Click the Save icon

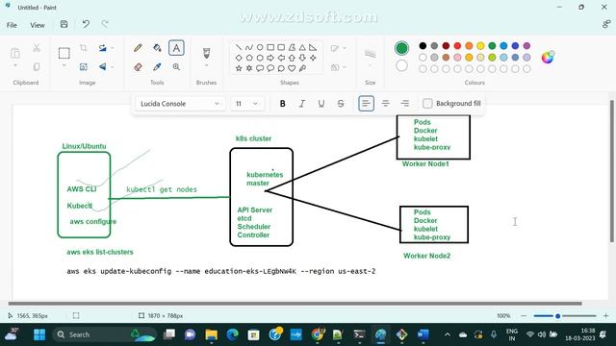click(x=64, y=24)
